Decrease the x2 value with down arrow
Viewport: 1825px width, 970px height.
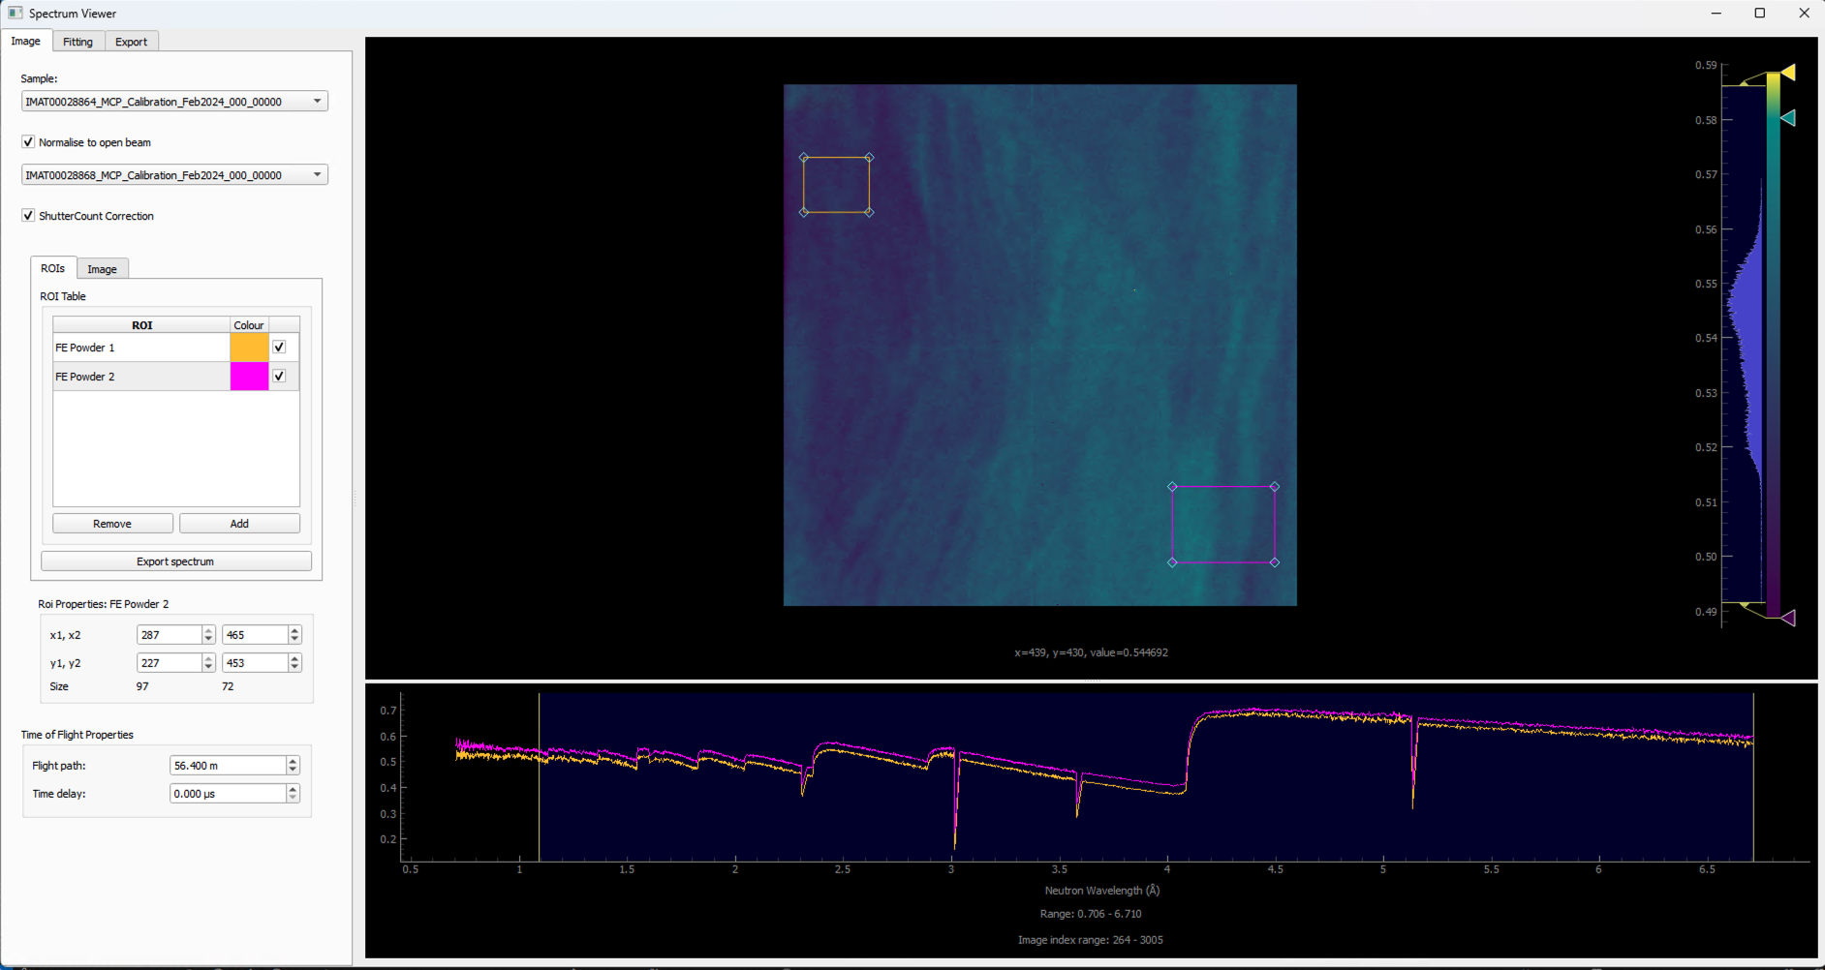294,640
